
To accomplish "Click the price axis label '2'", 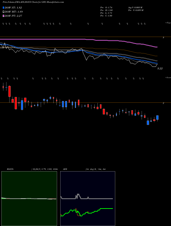I will tap(163, 103).
